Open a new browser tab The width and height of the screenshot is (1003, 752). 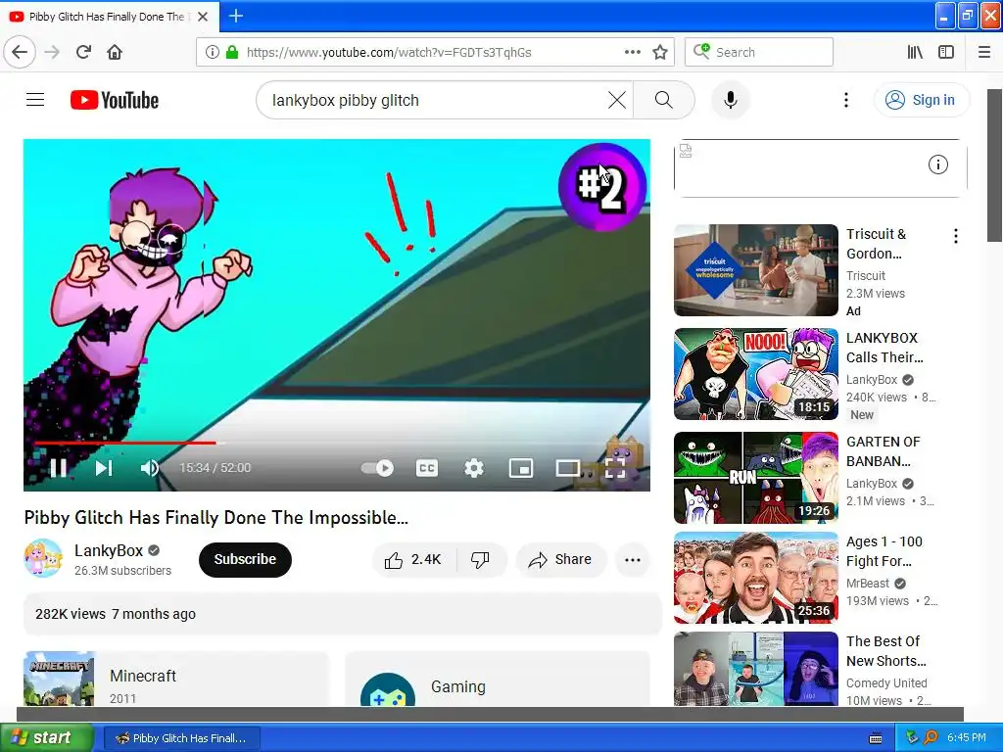236,16
